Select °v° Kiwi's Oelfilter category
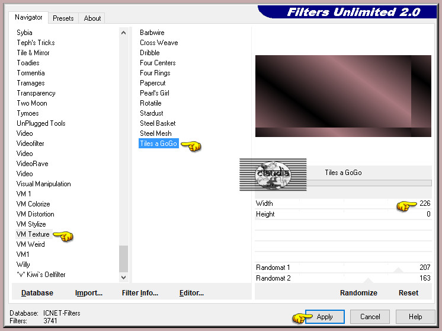 (41, 275)
